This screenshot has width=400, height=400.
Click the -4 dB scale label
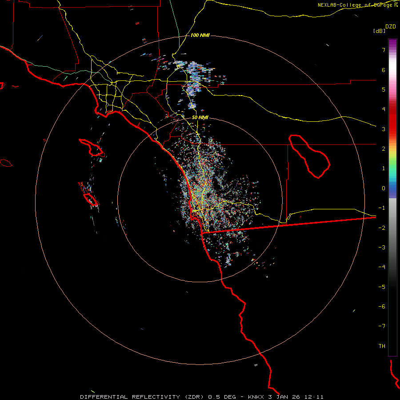(382, 267)
